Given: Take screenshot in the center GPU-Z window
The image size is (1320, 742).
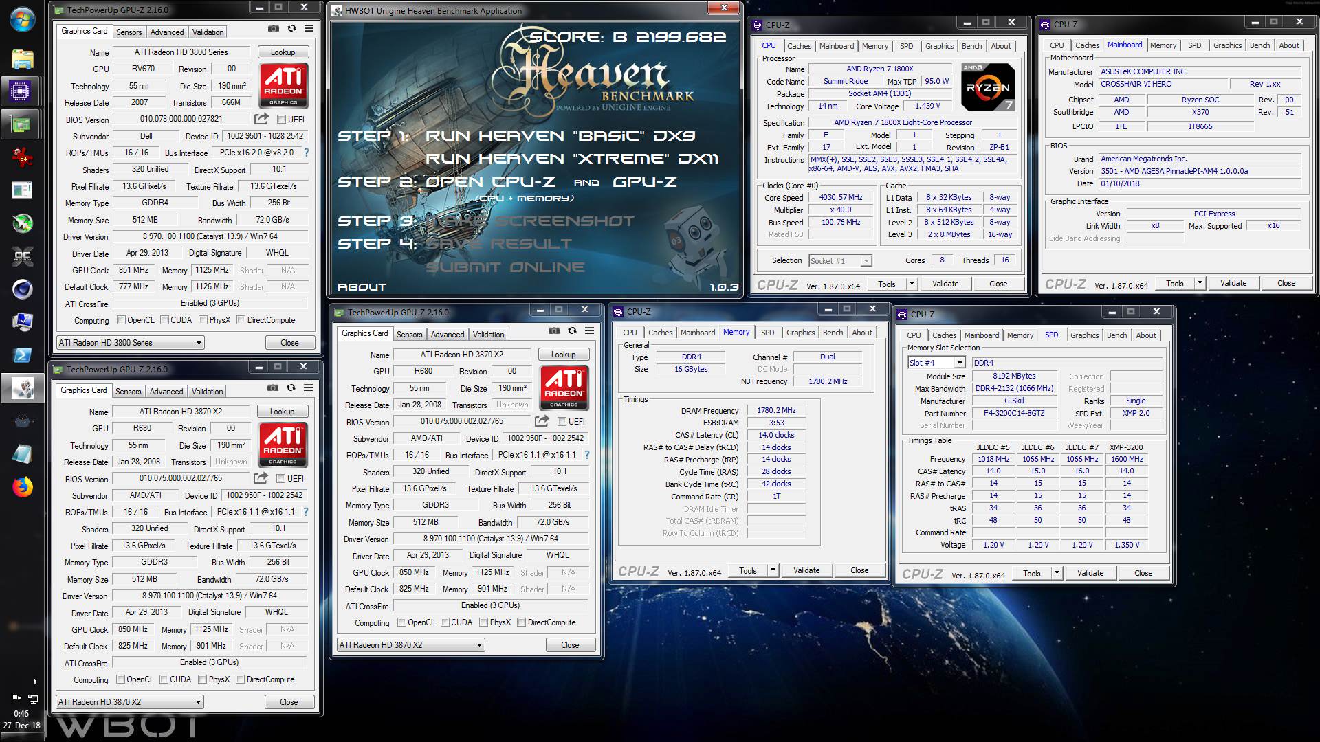Looking at the screenshot, I should point(554,331).
